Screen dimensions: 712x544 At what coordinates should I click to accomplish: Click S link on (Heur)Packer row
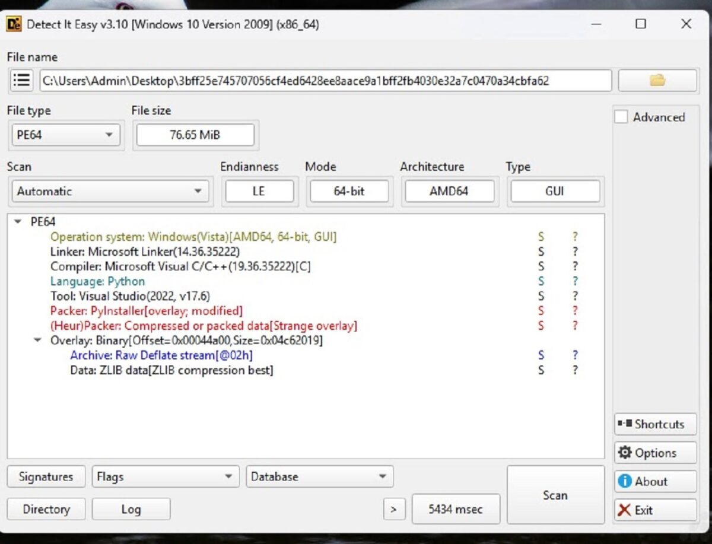(x=541, y=326)
